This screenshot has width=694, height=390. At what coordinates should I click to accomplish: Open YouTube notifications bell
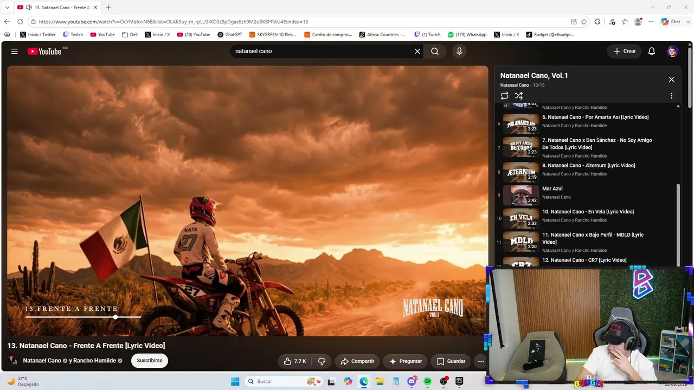652,51
